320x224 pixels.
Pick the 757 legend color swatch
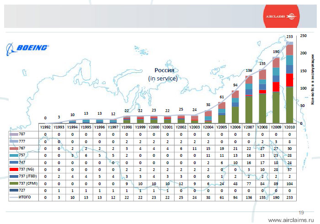(x=14, y=155)
